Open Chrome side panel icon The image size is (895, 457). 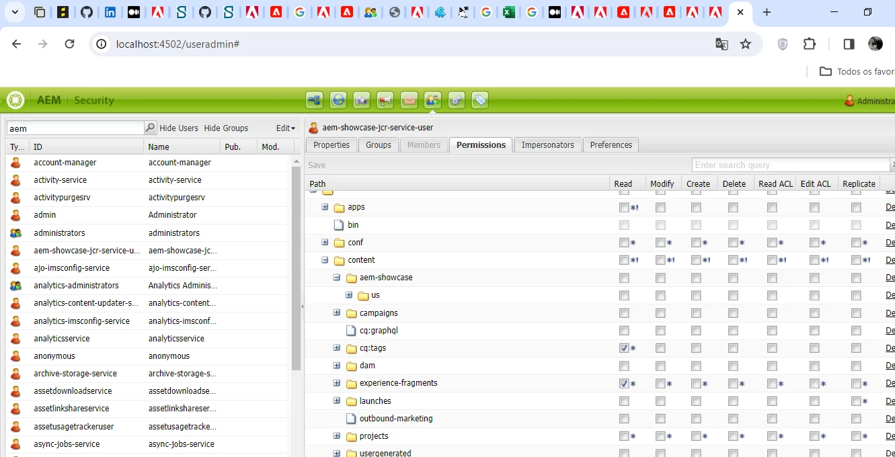[849, 44]
